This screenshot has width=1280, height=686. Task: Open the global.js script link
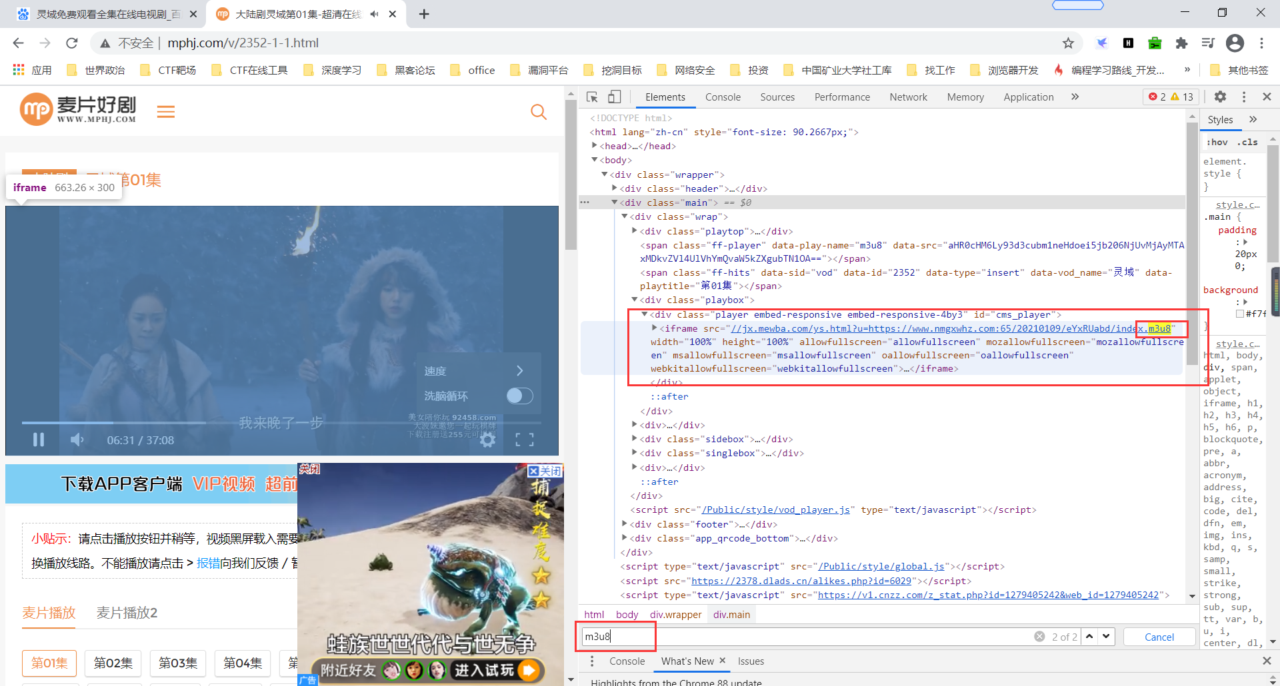click(881, 567)
